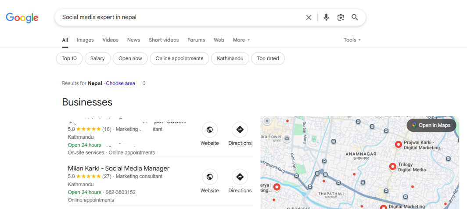Click the Google logo
The height and width of the screenshot is (209, 467).
(x=22, y=18)
